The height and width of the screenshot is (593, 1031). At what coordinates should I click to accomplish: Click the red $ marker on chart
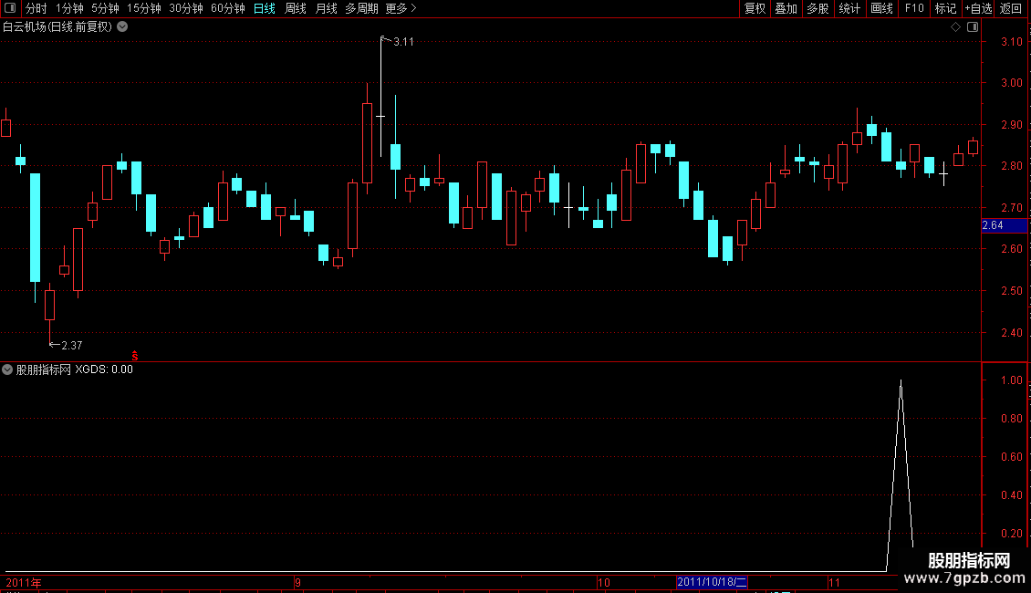pos(135,356)
